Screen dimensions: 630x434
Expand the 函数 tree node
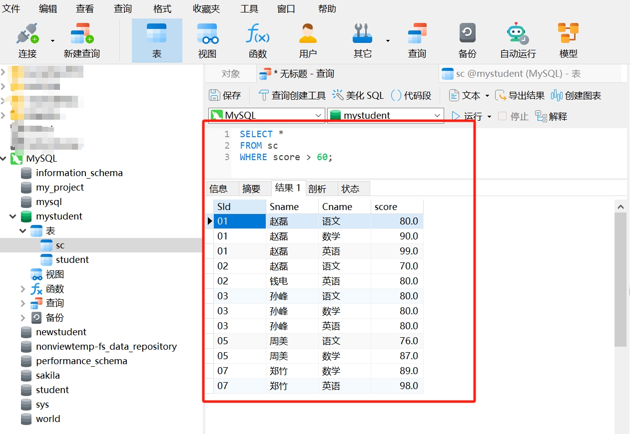coord(23,289)
